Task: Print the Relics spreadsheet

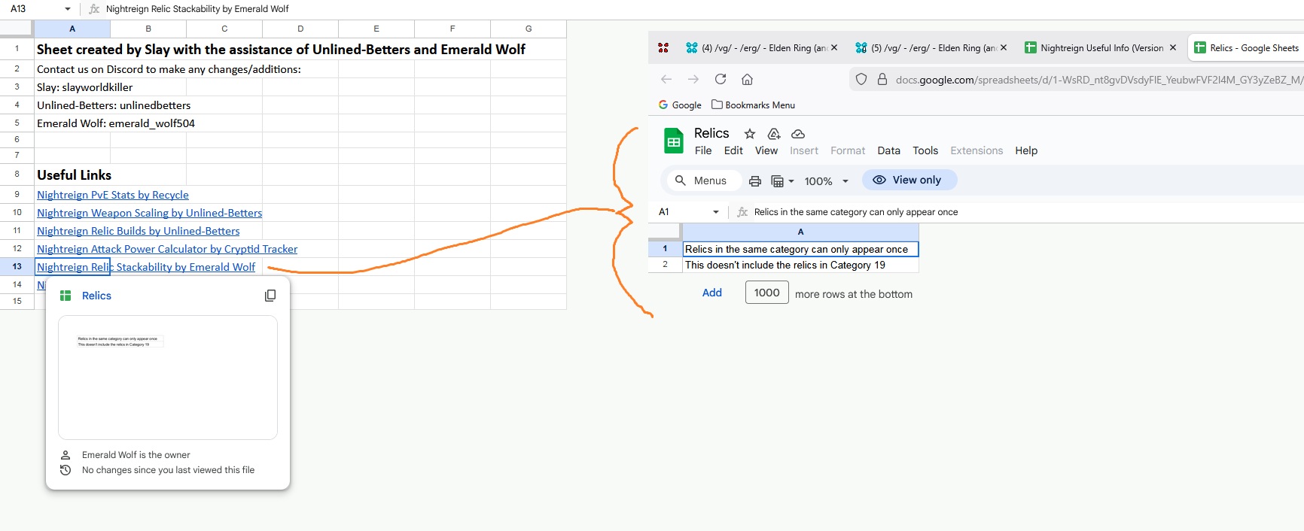Action: click(x=755, y=181)
